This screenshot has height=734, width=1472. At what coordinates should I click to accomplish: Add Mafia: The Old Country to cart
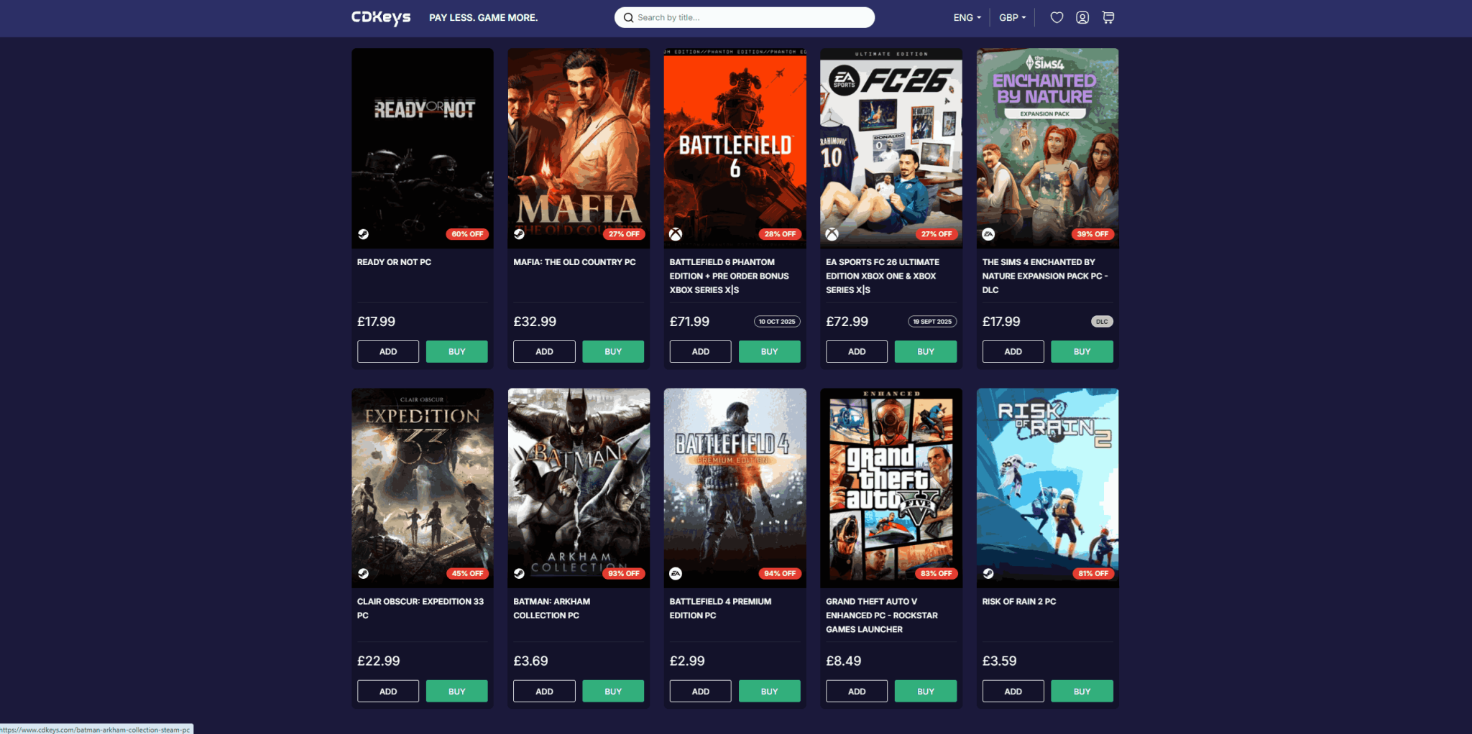click(543, 351)
